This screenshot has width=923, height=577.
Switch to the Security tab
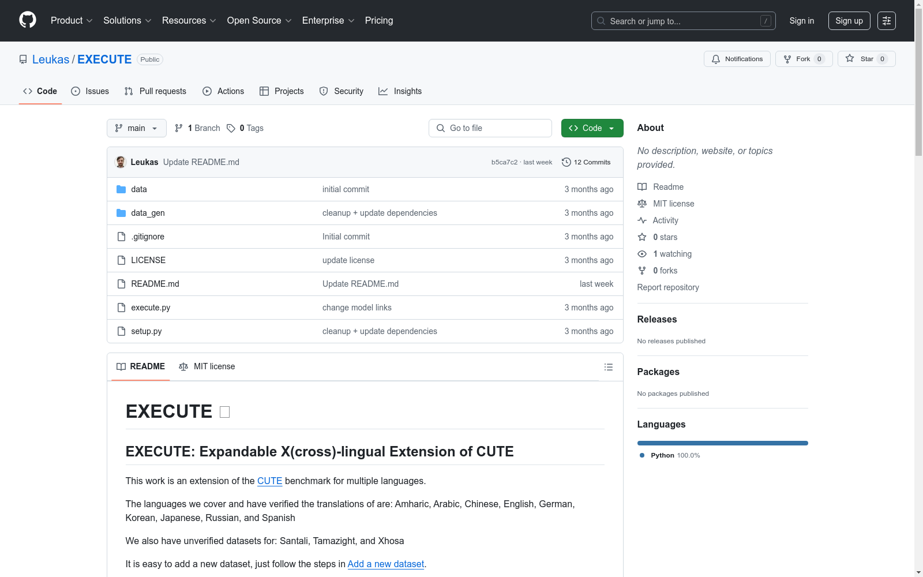pyautogui.click(x=342, y=91)
